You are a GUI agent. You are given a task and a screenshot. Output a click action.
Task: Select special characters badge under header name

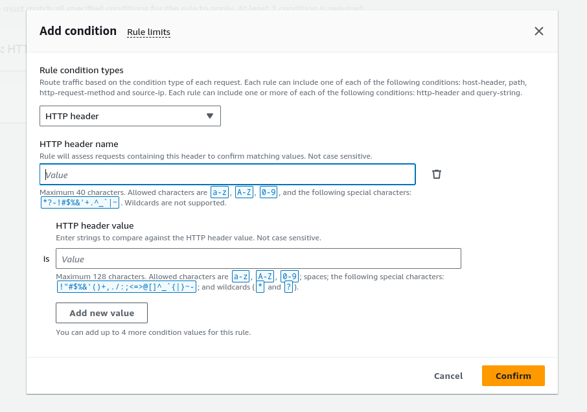80,203
